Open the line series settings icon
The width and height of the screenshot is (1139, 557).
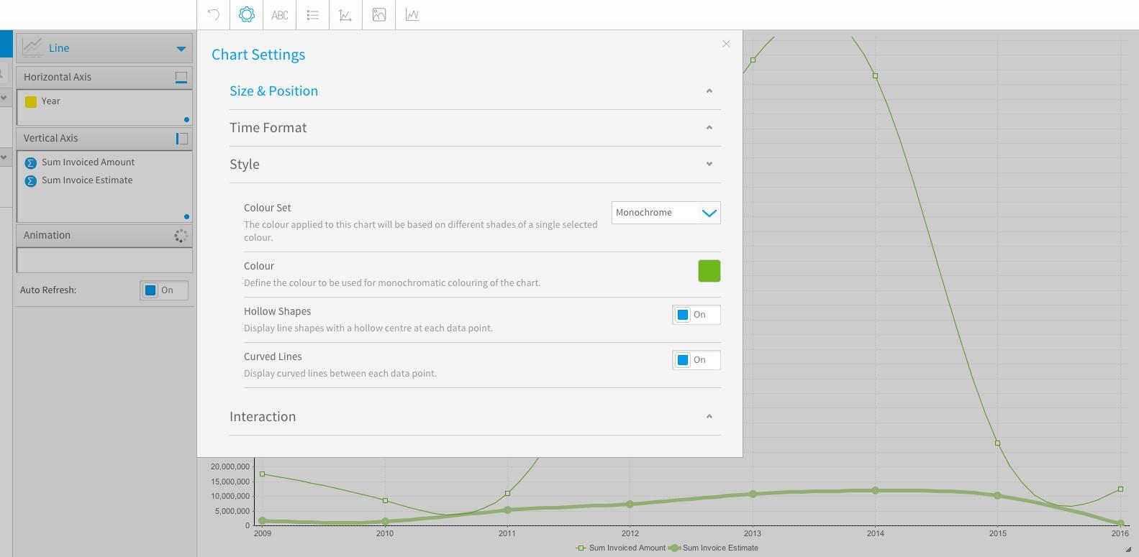pos(412,14)
